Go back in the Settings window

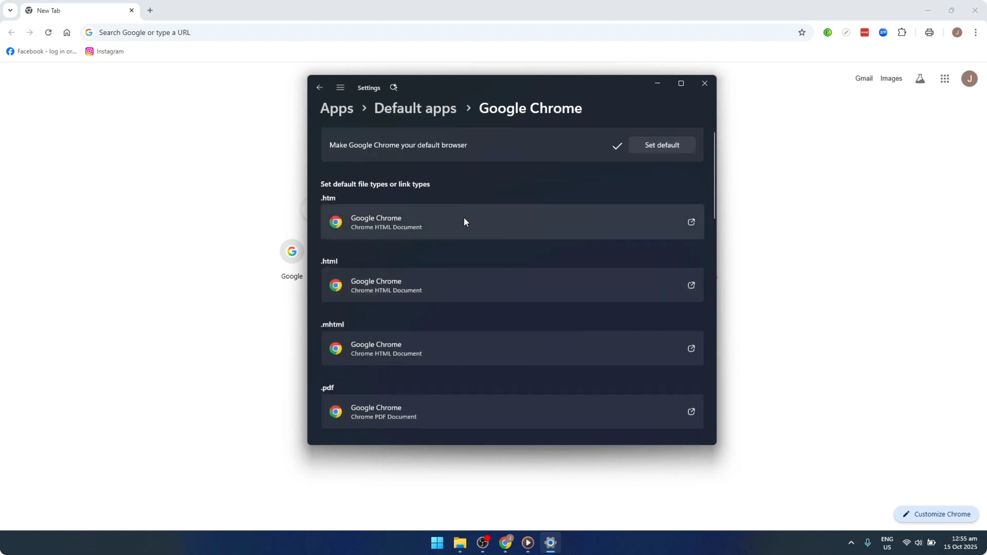(x=319, y=88)
